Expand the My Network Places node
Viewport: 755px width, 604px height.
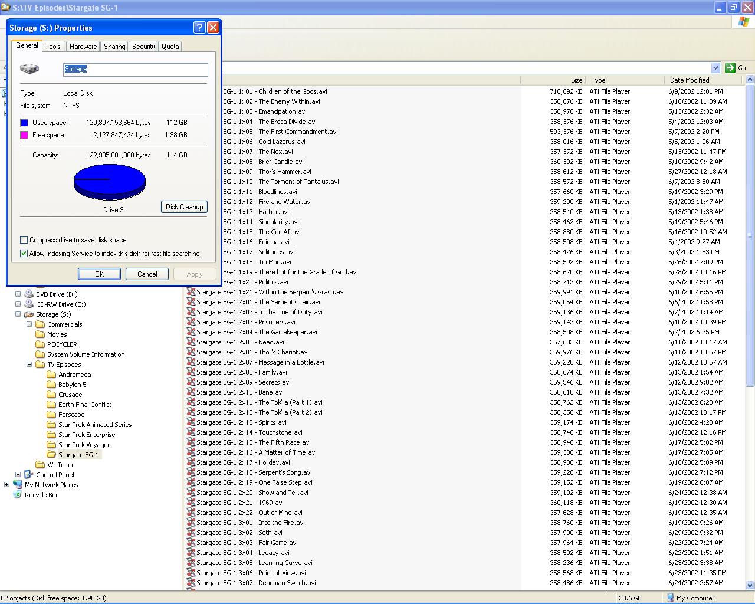(6, 484)
